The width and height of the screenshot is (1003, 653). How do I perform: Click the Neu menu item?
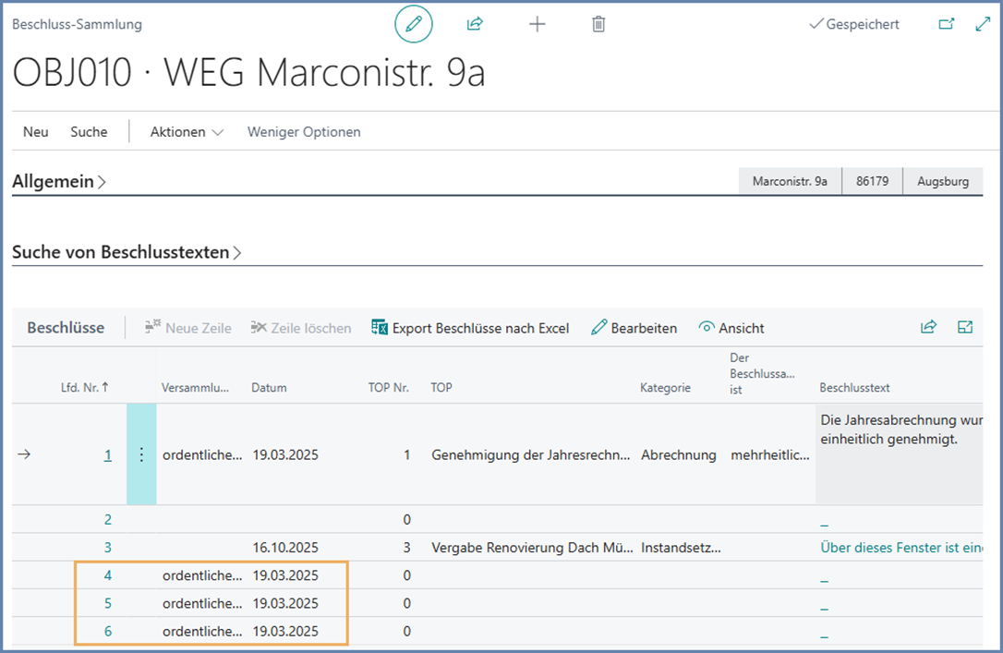tap(36, 132)
